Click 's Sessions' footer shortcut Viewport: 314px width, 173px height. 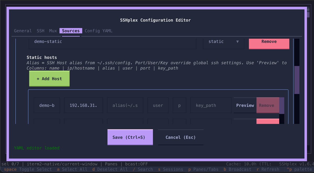point(171,169)
